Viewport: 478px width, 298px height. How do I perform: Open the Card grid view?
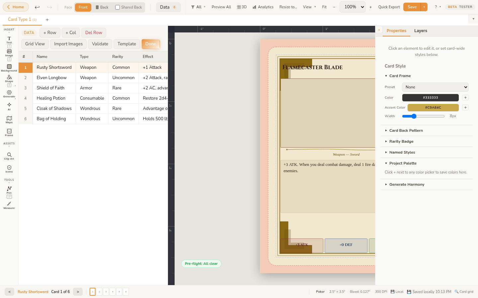[x=464, y=292]
